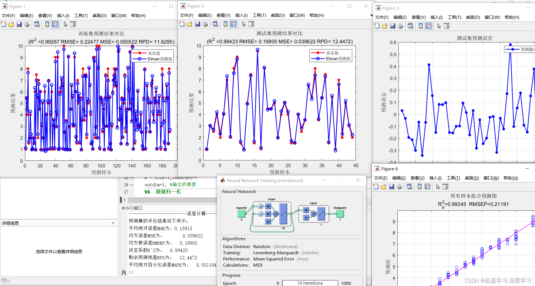Open the 工具(T) menu in Figure 1
The image size is (535, 286).
coord(81,15)
